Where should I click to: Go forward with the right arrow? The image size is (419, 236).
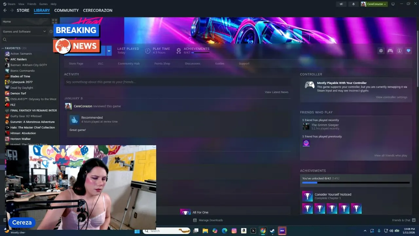12,10
